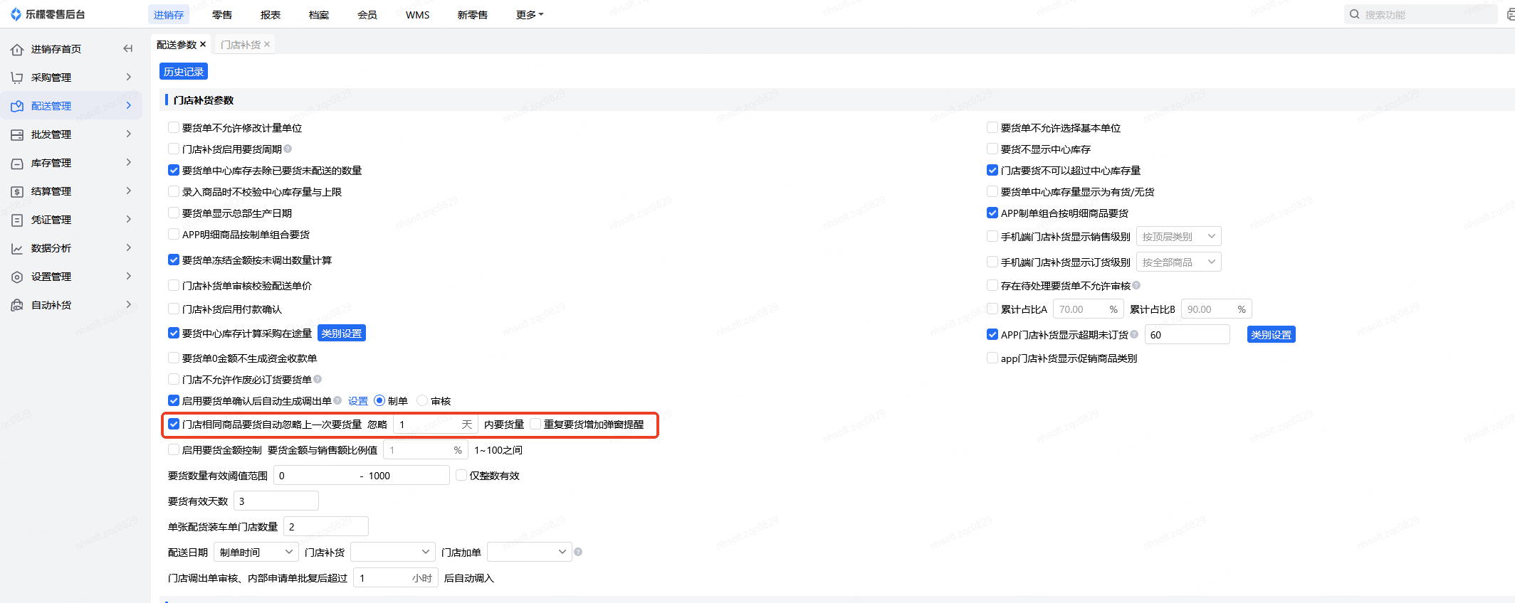This screenshot has width=1515, height=603.
Task: Switch to the 门店补货 tab
Action: [241, 44]
